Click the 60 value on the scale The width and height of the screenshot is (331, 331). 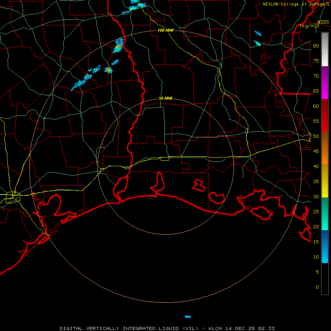pyautogui.click(x=316, y=106)
